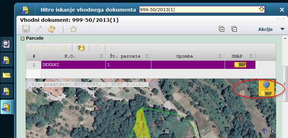
Task: Click the favorite star icon
Action: (74, 29)
